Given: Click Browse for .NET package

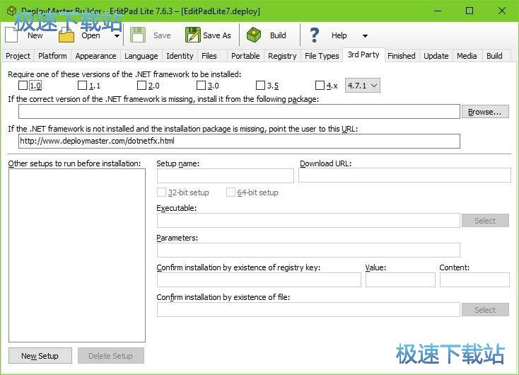Looking at the screenshot, I should click(x=485, y=112).
